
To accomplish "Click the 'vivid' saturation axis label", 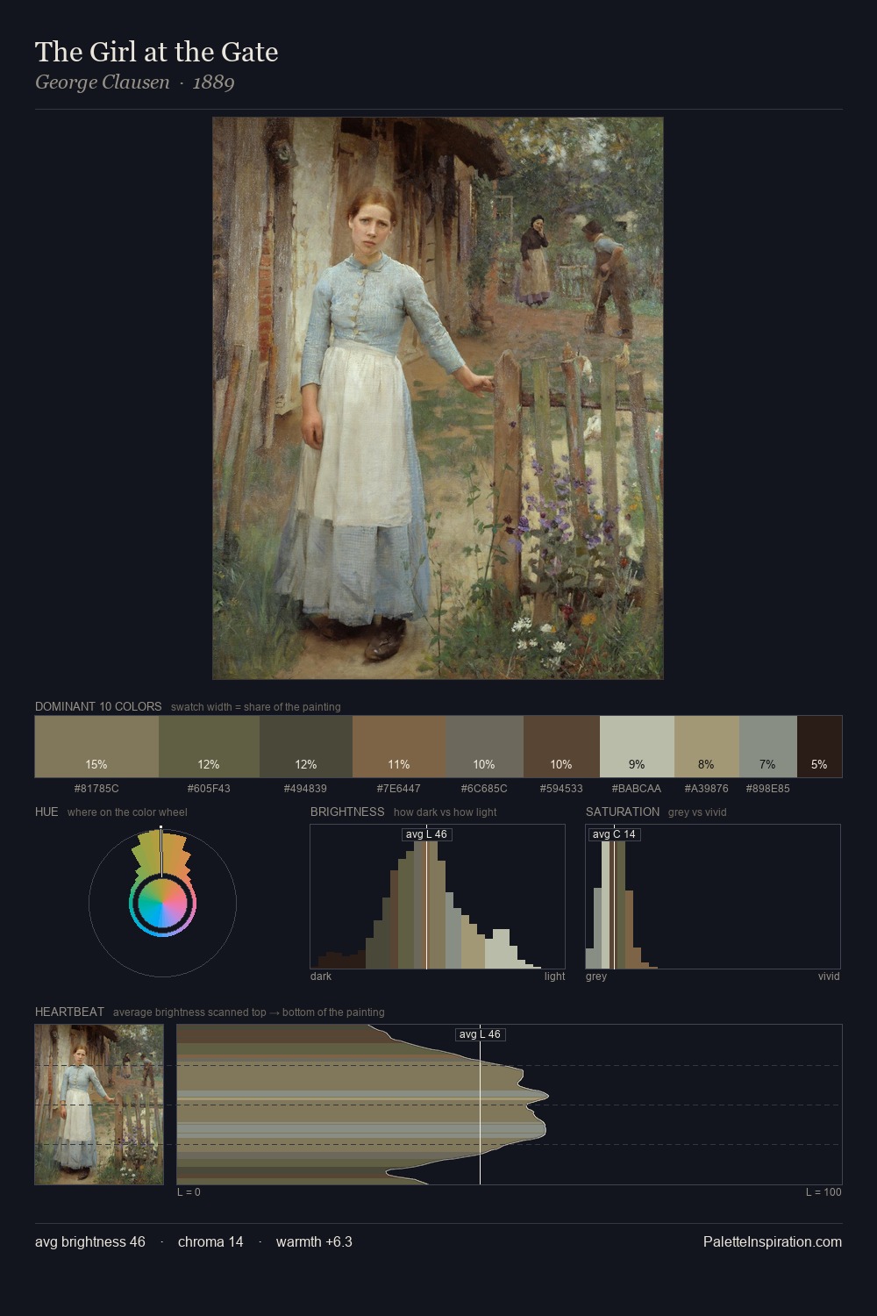I will [x=829, y=976].
